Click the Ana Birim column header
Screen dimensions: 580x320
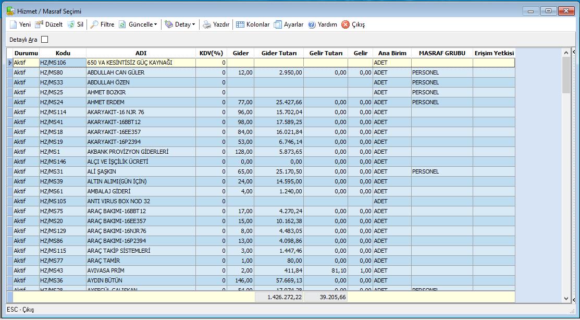tap(392, 53)
